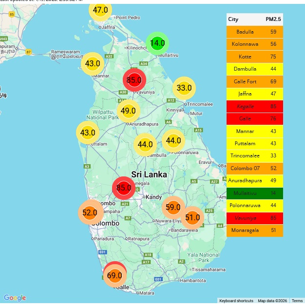Click the Google logo on the map
Screen dimensions: 305x308
(15, 298)
